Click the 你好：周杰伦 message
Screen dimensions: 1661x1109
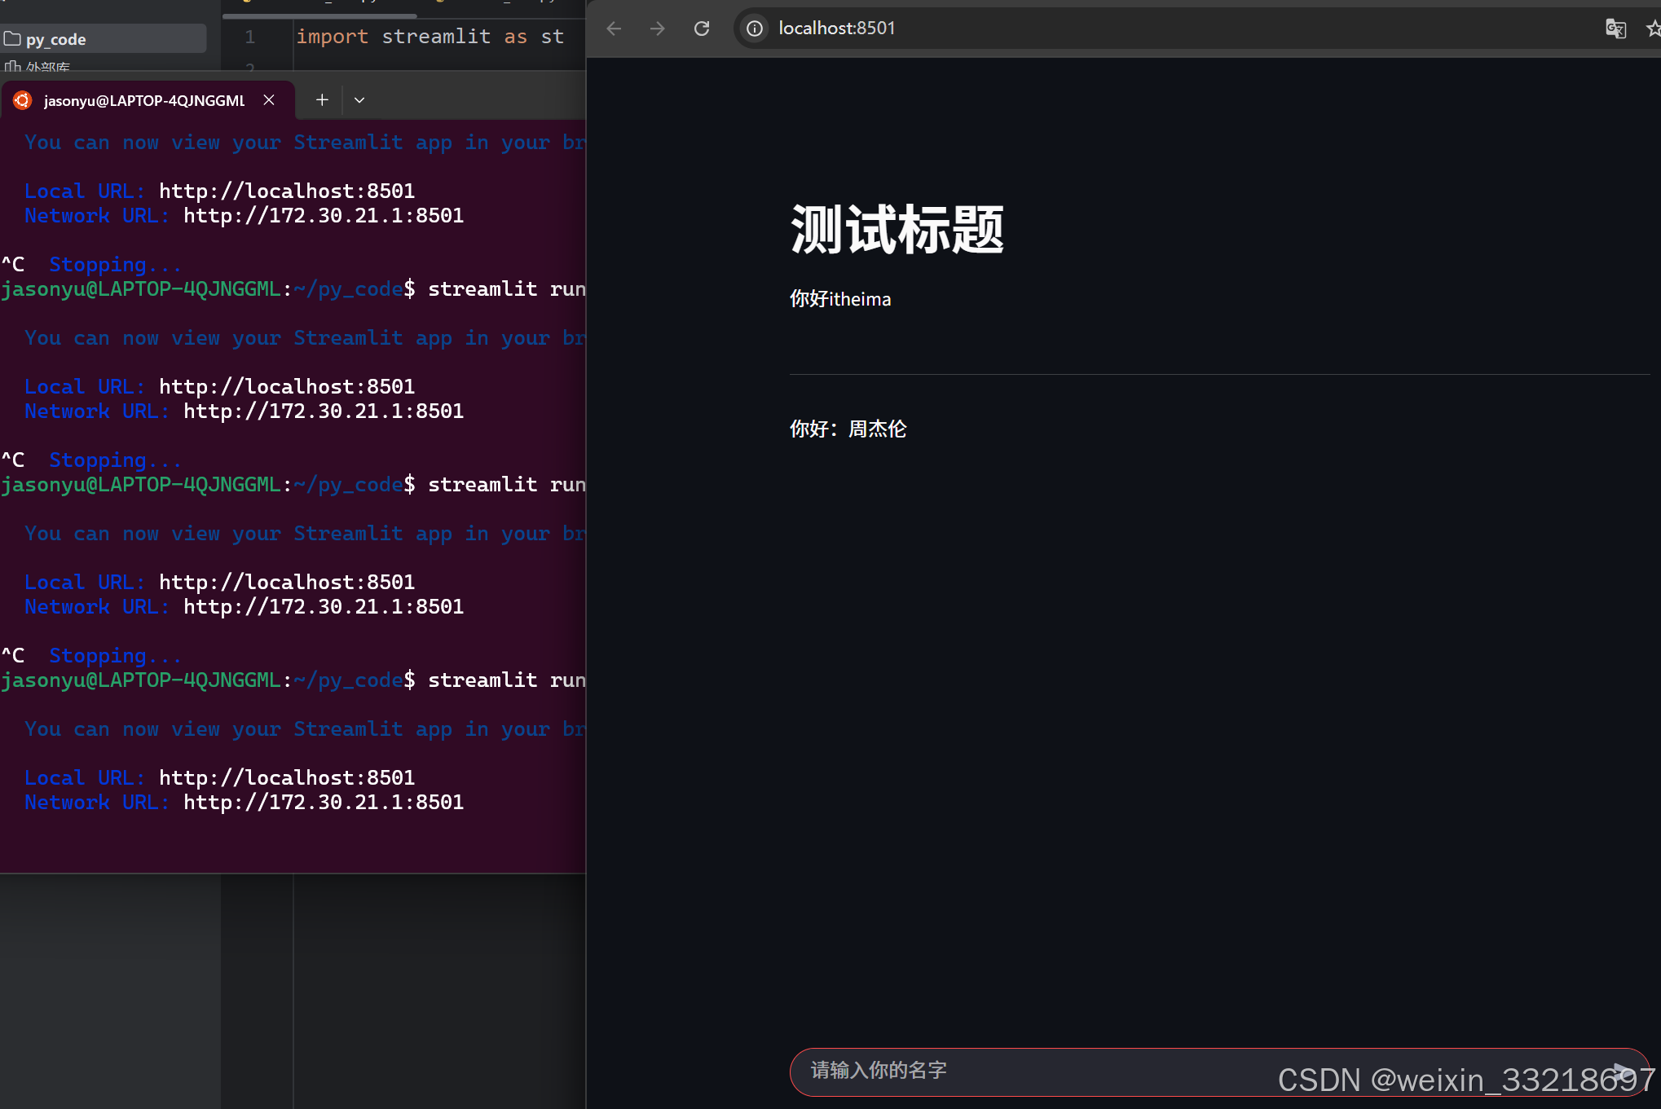848,429
